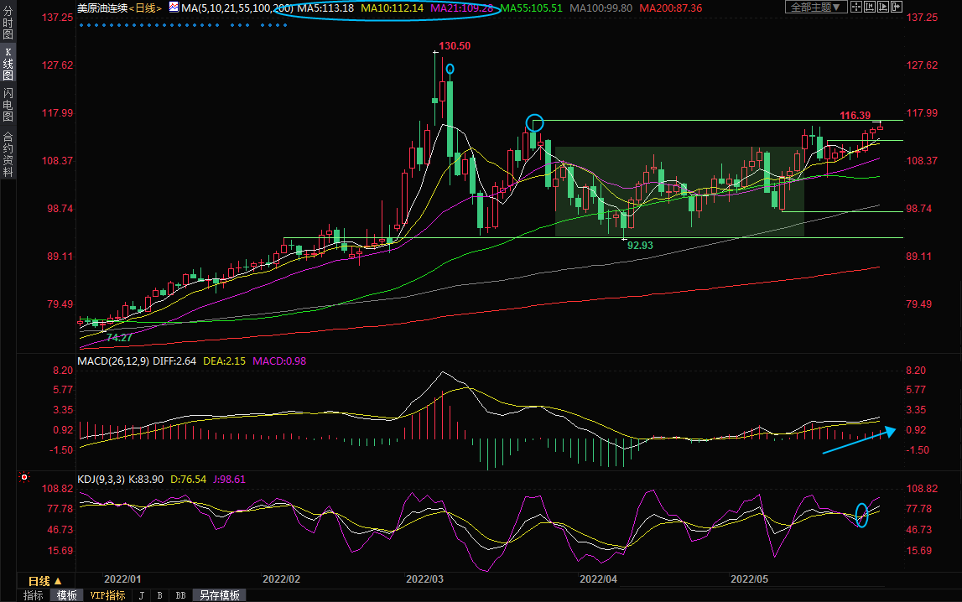The height and width of the screenshot is (602, 962).
Task: Click the red sun icon beside KDJ
Action: coord(23,479)
